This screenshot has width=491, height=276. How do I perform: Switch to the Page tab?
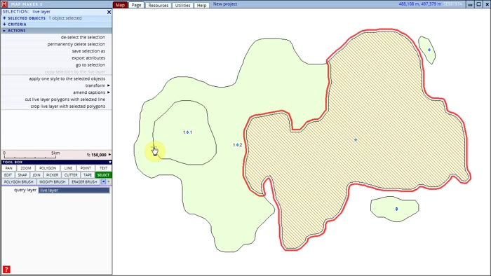click(136, 5)
